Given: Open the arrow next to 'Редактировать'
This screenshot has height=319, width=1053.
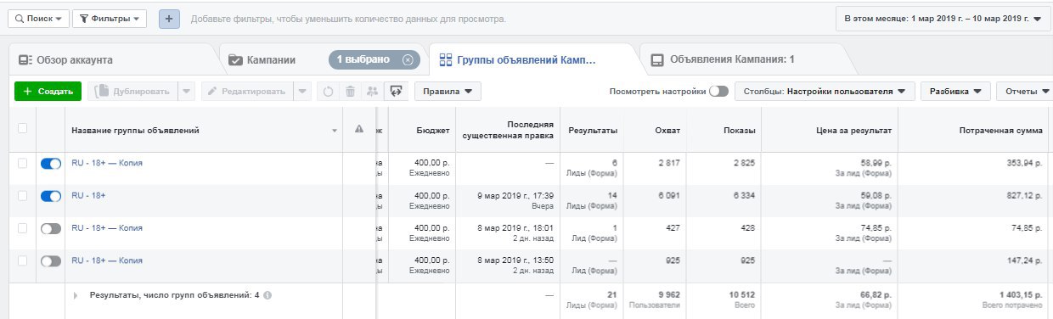Looking at the screenshot, I should coord(303,91).
